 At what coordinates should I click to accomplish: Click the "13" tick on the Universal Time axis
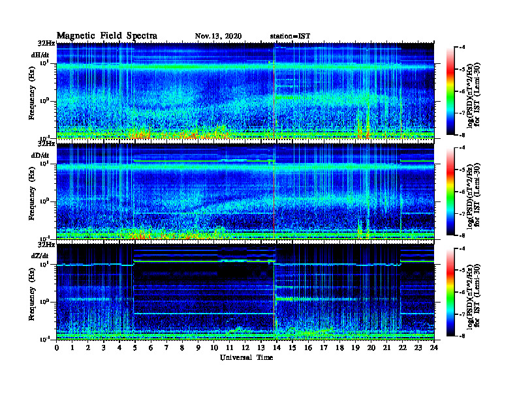[x=261, y=347]
